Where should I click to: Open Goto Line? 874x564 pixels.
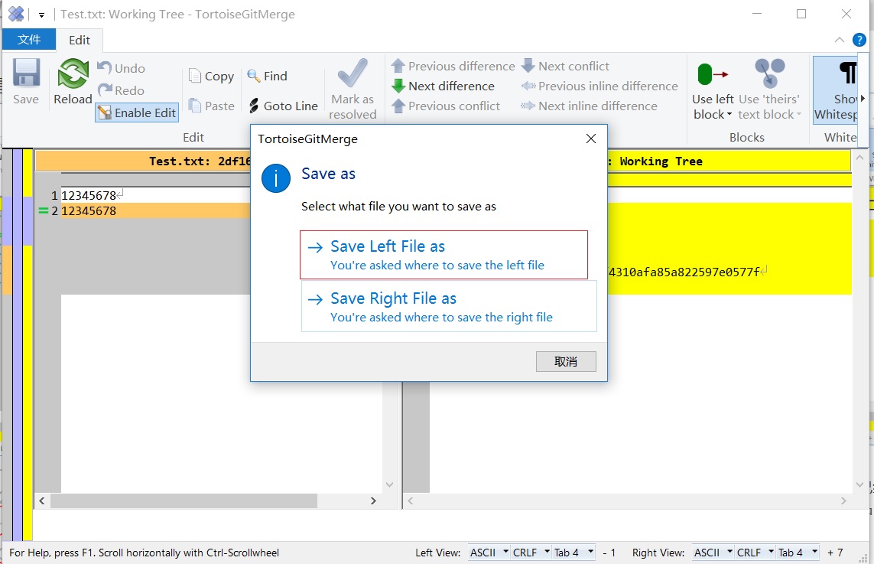tap(283, 106)
